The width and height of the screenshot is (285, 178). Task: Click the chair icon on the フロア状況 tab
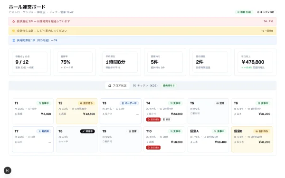tap(110, 85)
